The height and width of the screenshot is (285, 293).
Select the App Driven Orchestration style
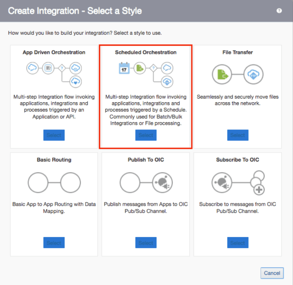coord(54,135)
